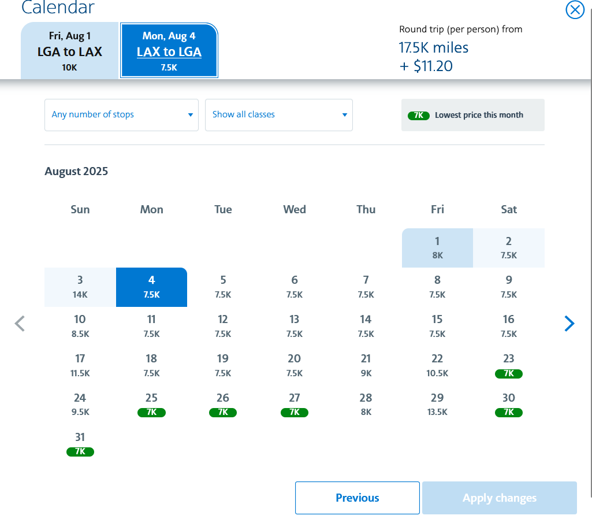The image size is (592, 519).
Task: Select August 12 priced at 7.5K
Action: click(x=223, y=325)
